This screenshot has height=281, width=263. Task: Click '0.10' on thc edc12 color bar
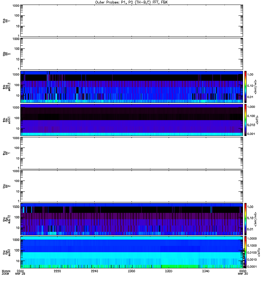[250, 218]
